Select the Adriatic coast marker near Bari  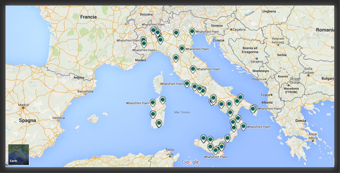tap(240, 98)
